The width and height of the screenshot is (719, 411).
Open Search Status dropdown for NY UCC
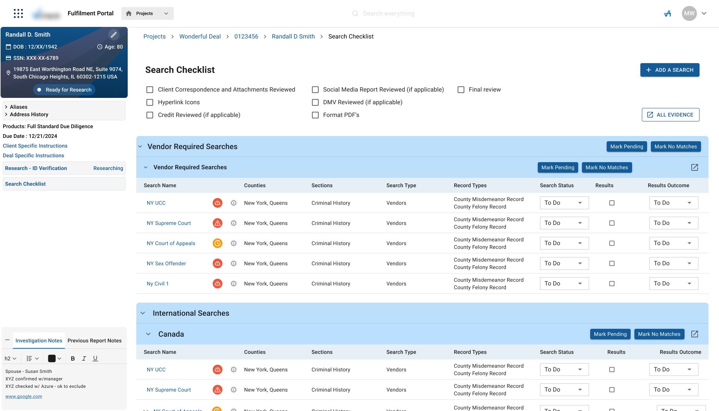[564, 203]
